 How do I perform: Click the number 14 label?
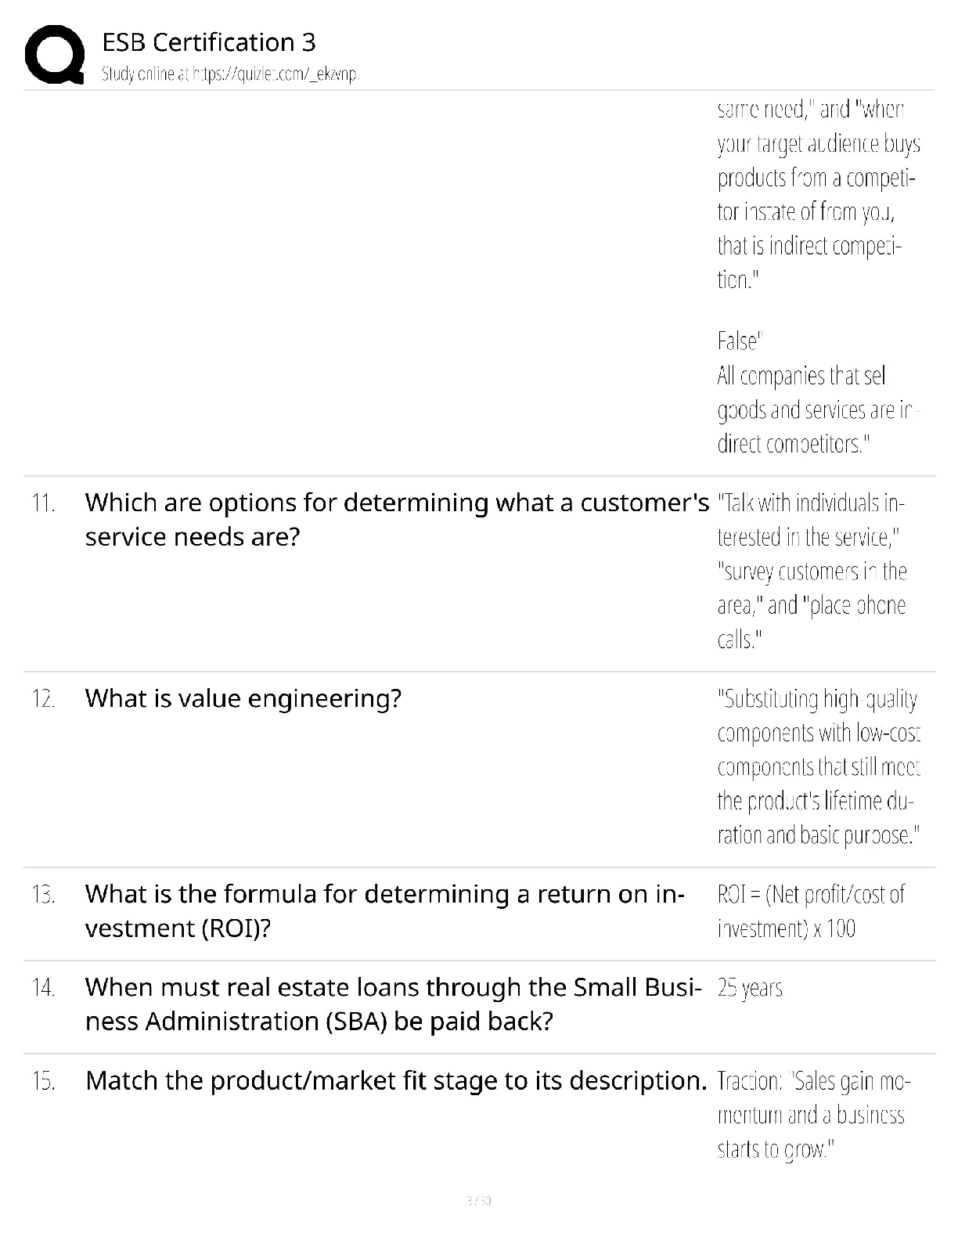pyautogui.click(x=44, y=988)
